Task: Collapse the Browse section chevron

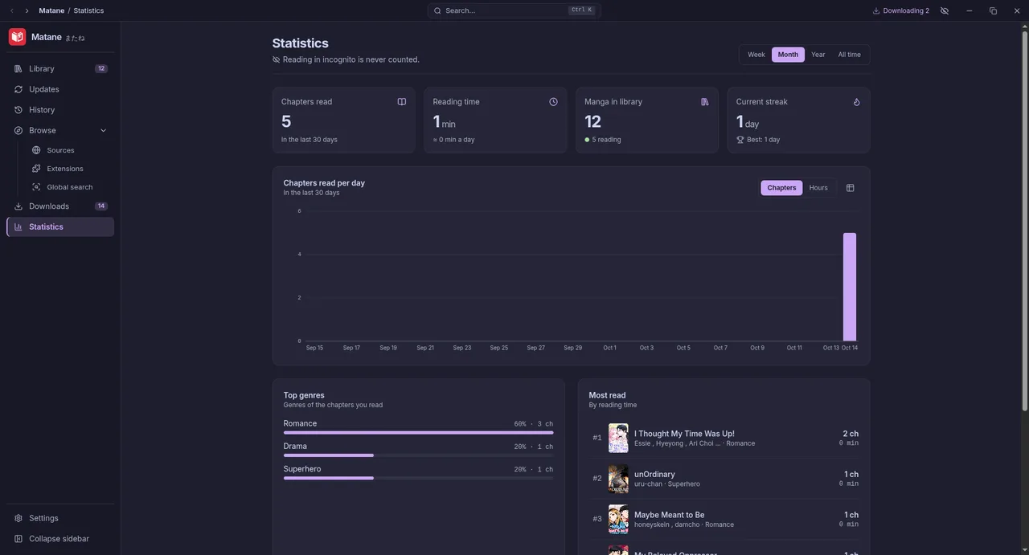Action: (x=103, y=130)
